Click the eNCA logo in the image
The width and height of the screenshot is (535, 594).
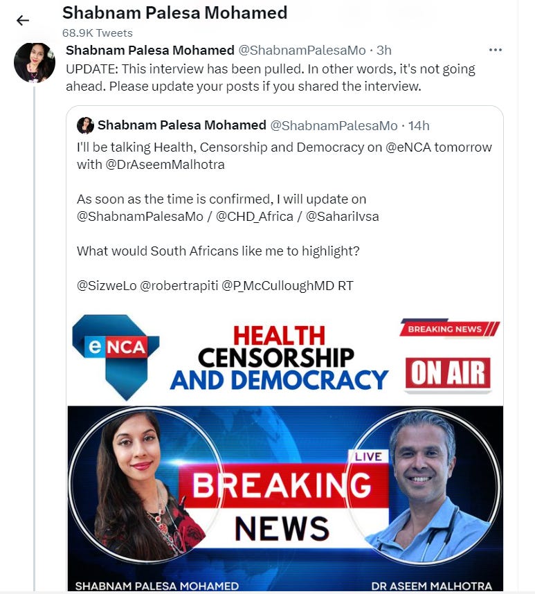(x=116, y=357)
